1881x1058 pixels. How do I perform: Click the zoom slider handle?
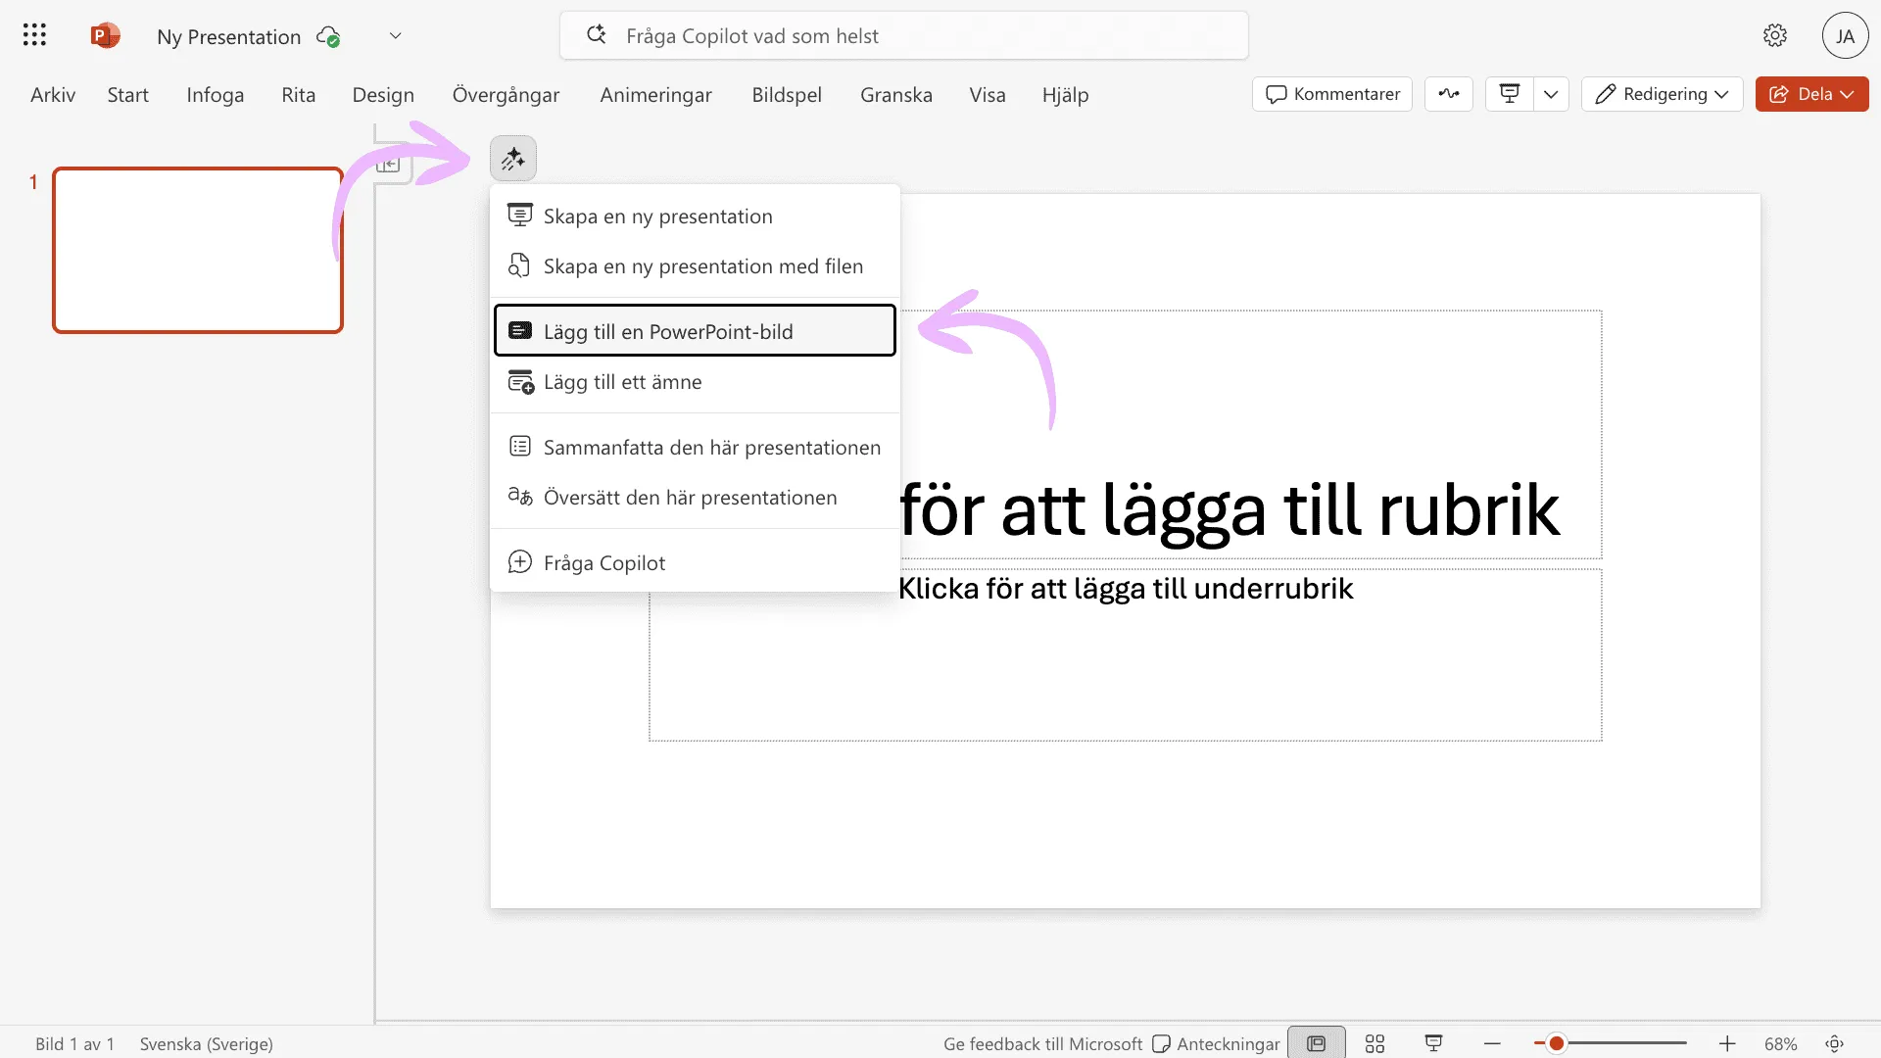(1556, 1043)
